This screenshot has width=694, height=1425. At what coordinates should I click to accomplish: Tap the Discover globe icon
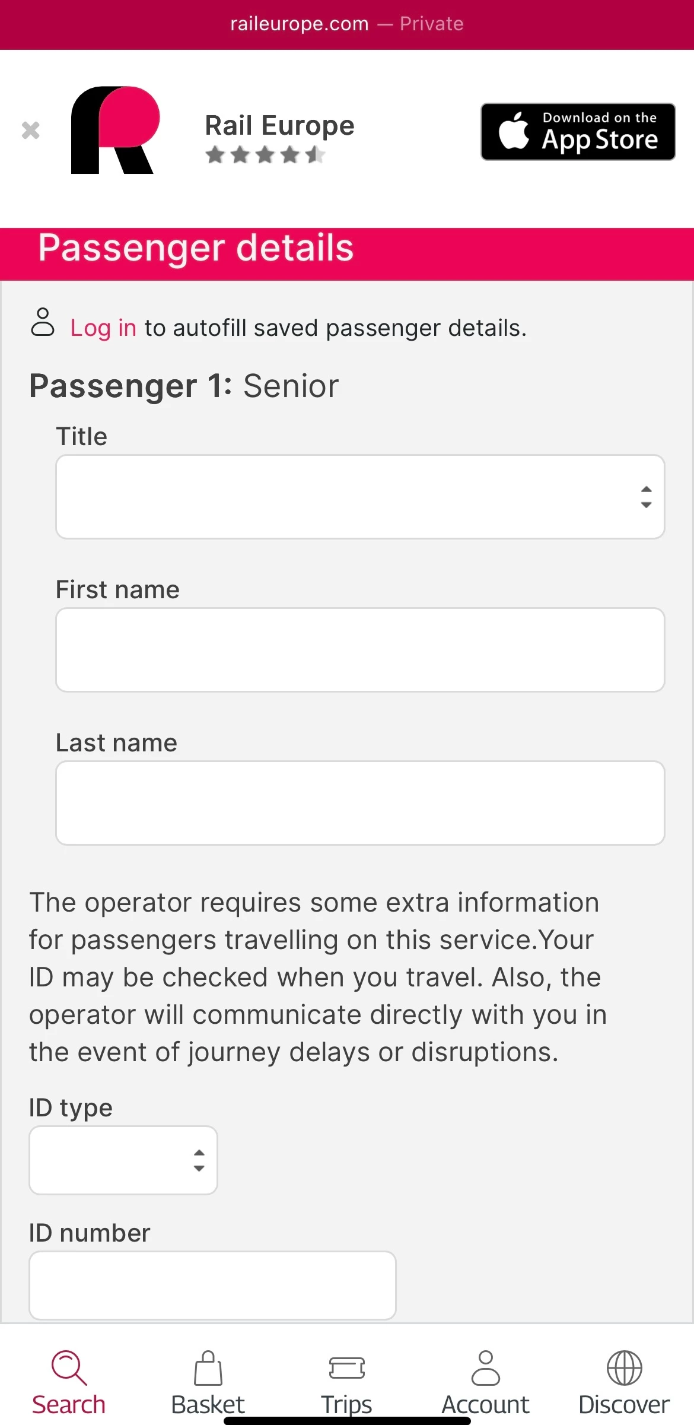pyautogui.click(x=624, y=1367)
